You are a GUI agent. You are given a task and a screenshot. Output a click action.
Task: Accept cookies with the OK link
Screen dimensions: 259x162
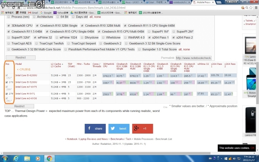253,148
